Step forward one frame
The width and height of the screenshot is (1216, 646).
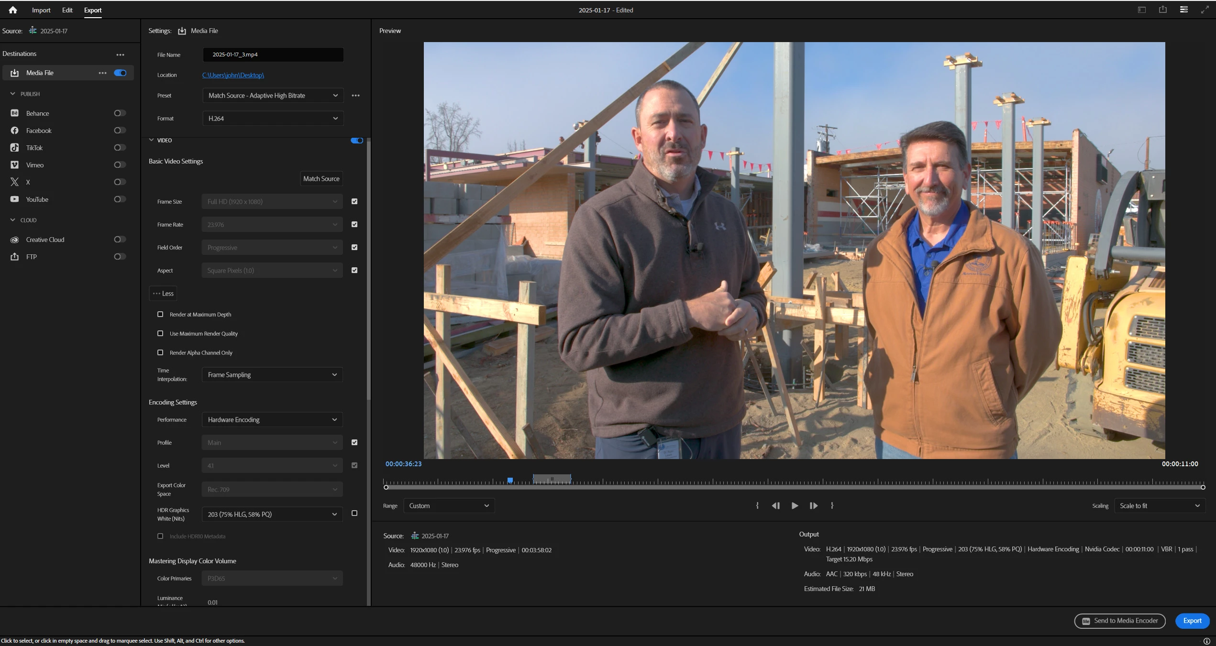click(813, 505)
